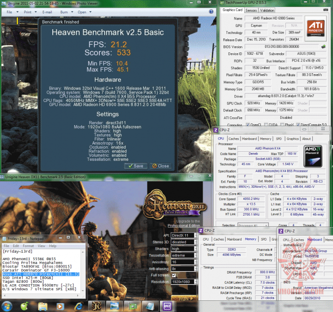Toggle the OpenCL checkbox in GPU-Z
This screenshot has width=333, height=312.
(x=247, y=125)
